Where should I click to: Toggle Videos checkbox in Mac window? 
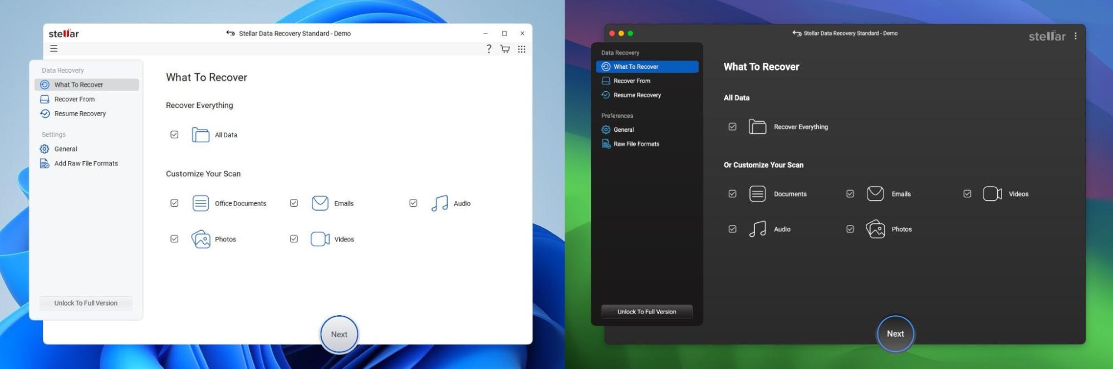(967, 194)
